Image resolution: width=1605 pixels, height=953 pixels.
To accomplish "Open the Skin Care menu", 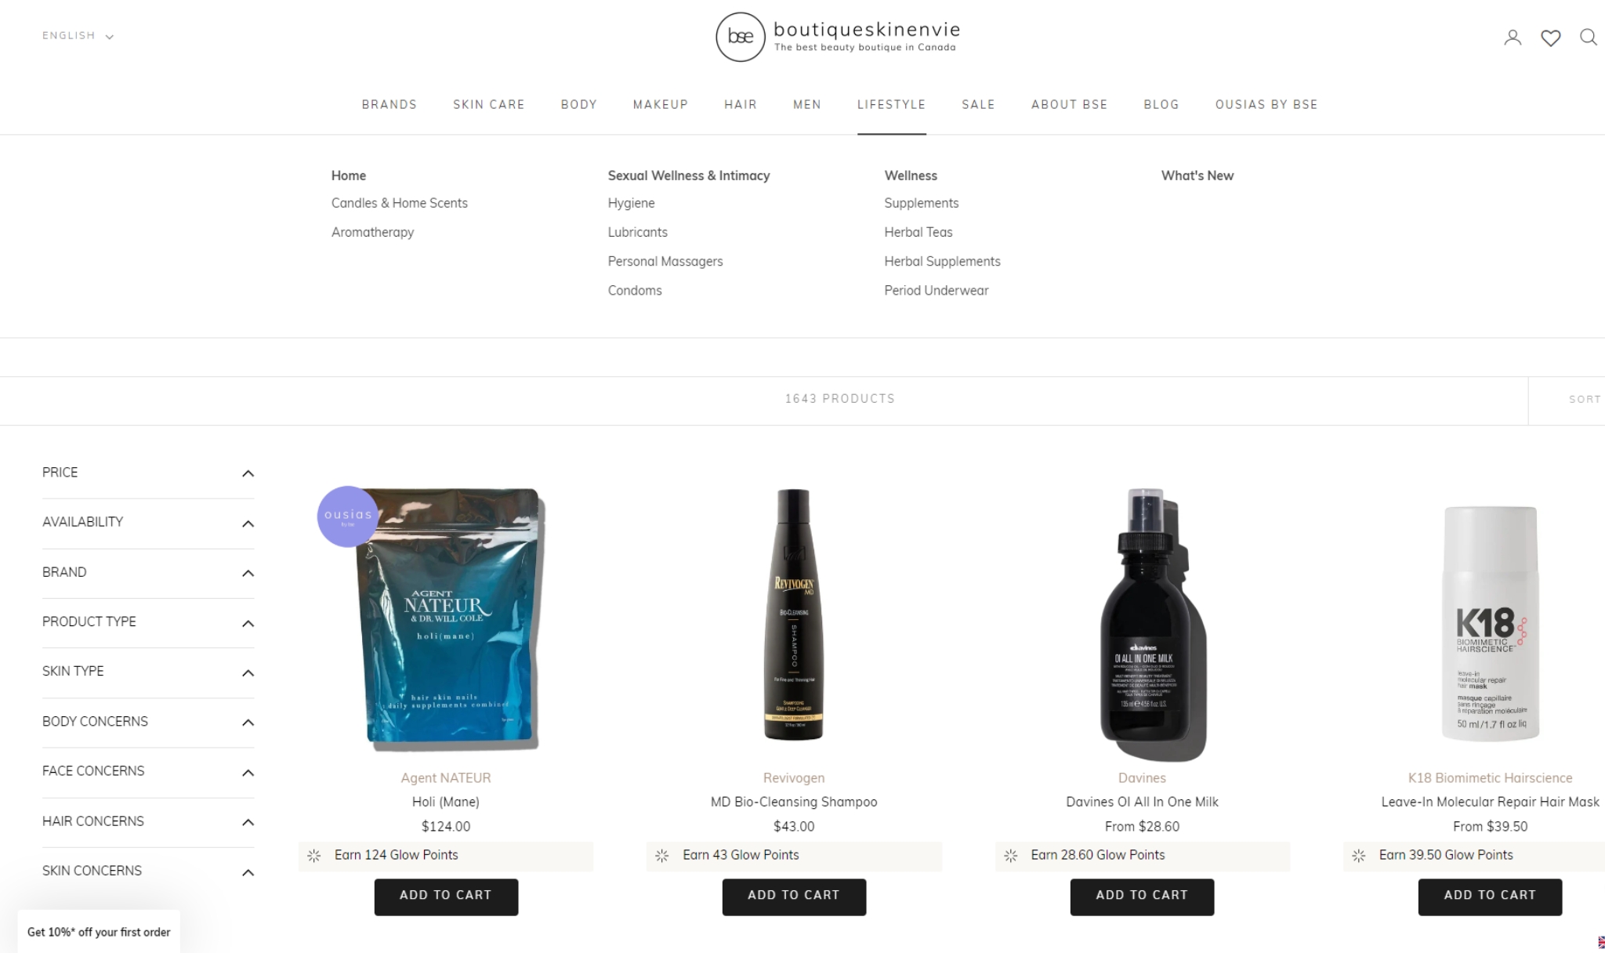I will tap(488, 104).
